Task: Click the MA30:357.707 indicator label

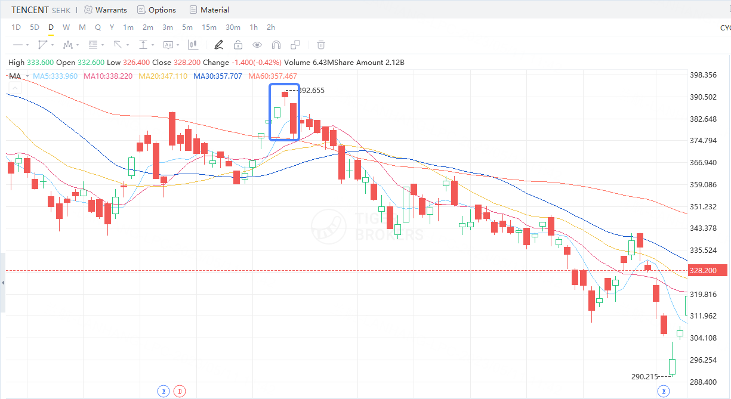Action: [218, 76]
